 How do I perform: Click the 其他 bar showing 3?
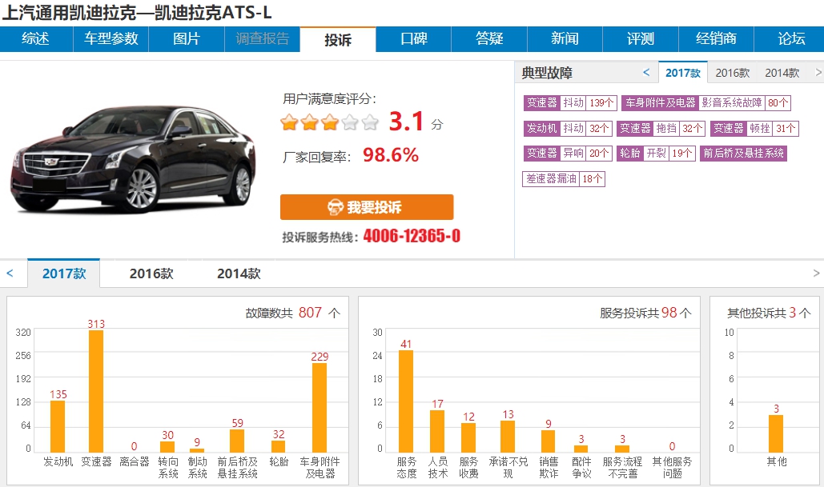(776, 433)
